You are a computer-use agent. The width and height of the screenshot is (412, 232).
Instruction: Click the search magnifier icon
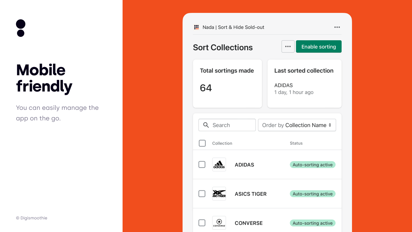206,125
